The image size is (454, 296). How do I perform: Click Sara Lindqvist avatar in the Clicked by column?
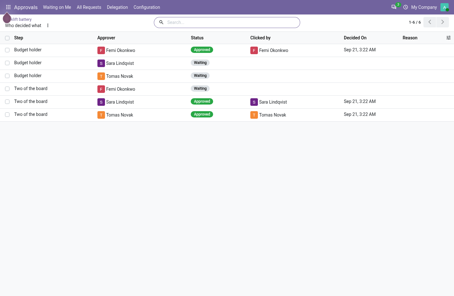[x=254, y=102]
